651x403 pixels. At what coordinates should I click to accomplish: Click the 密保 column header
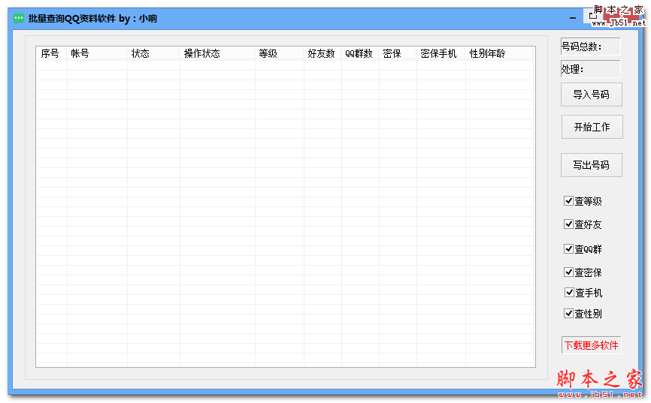tap(398, 53)
